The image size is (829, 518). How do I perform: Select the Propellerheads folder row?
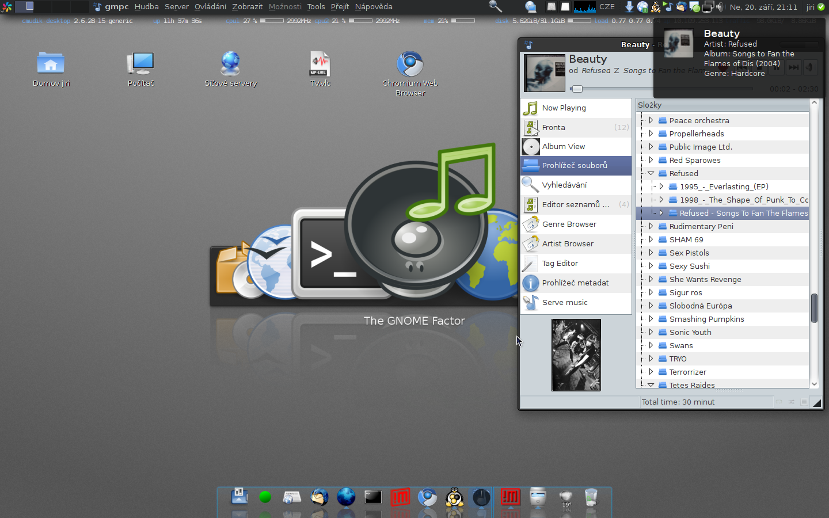(x=722, y=134)
